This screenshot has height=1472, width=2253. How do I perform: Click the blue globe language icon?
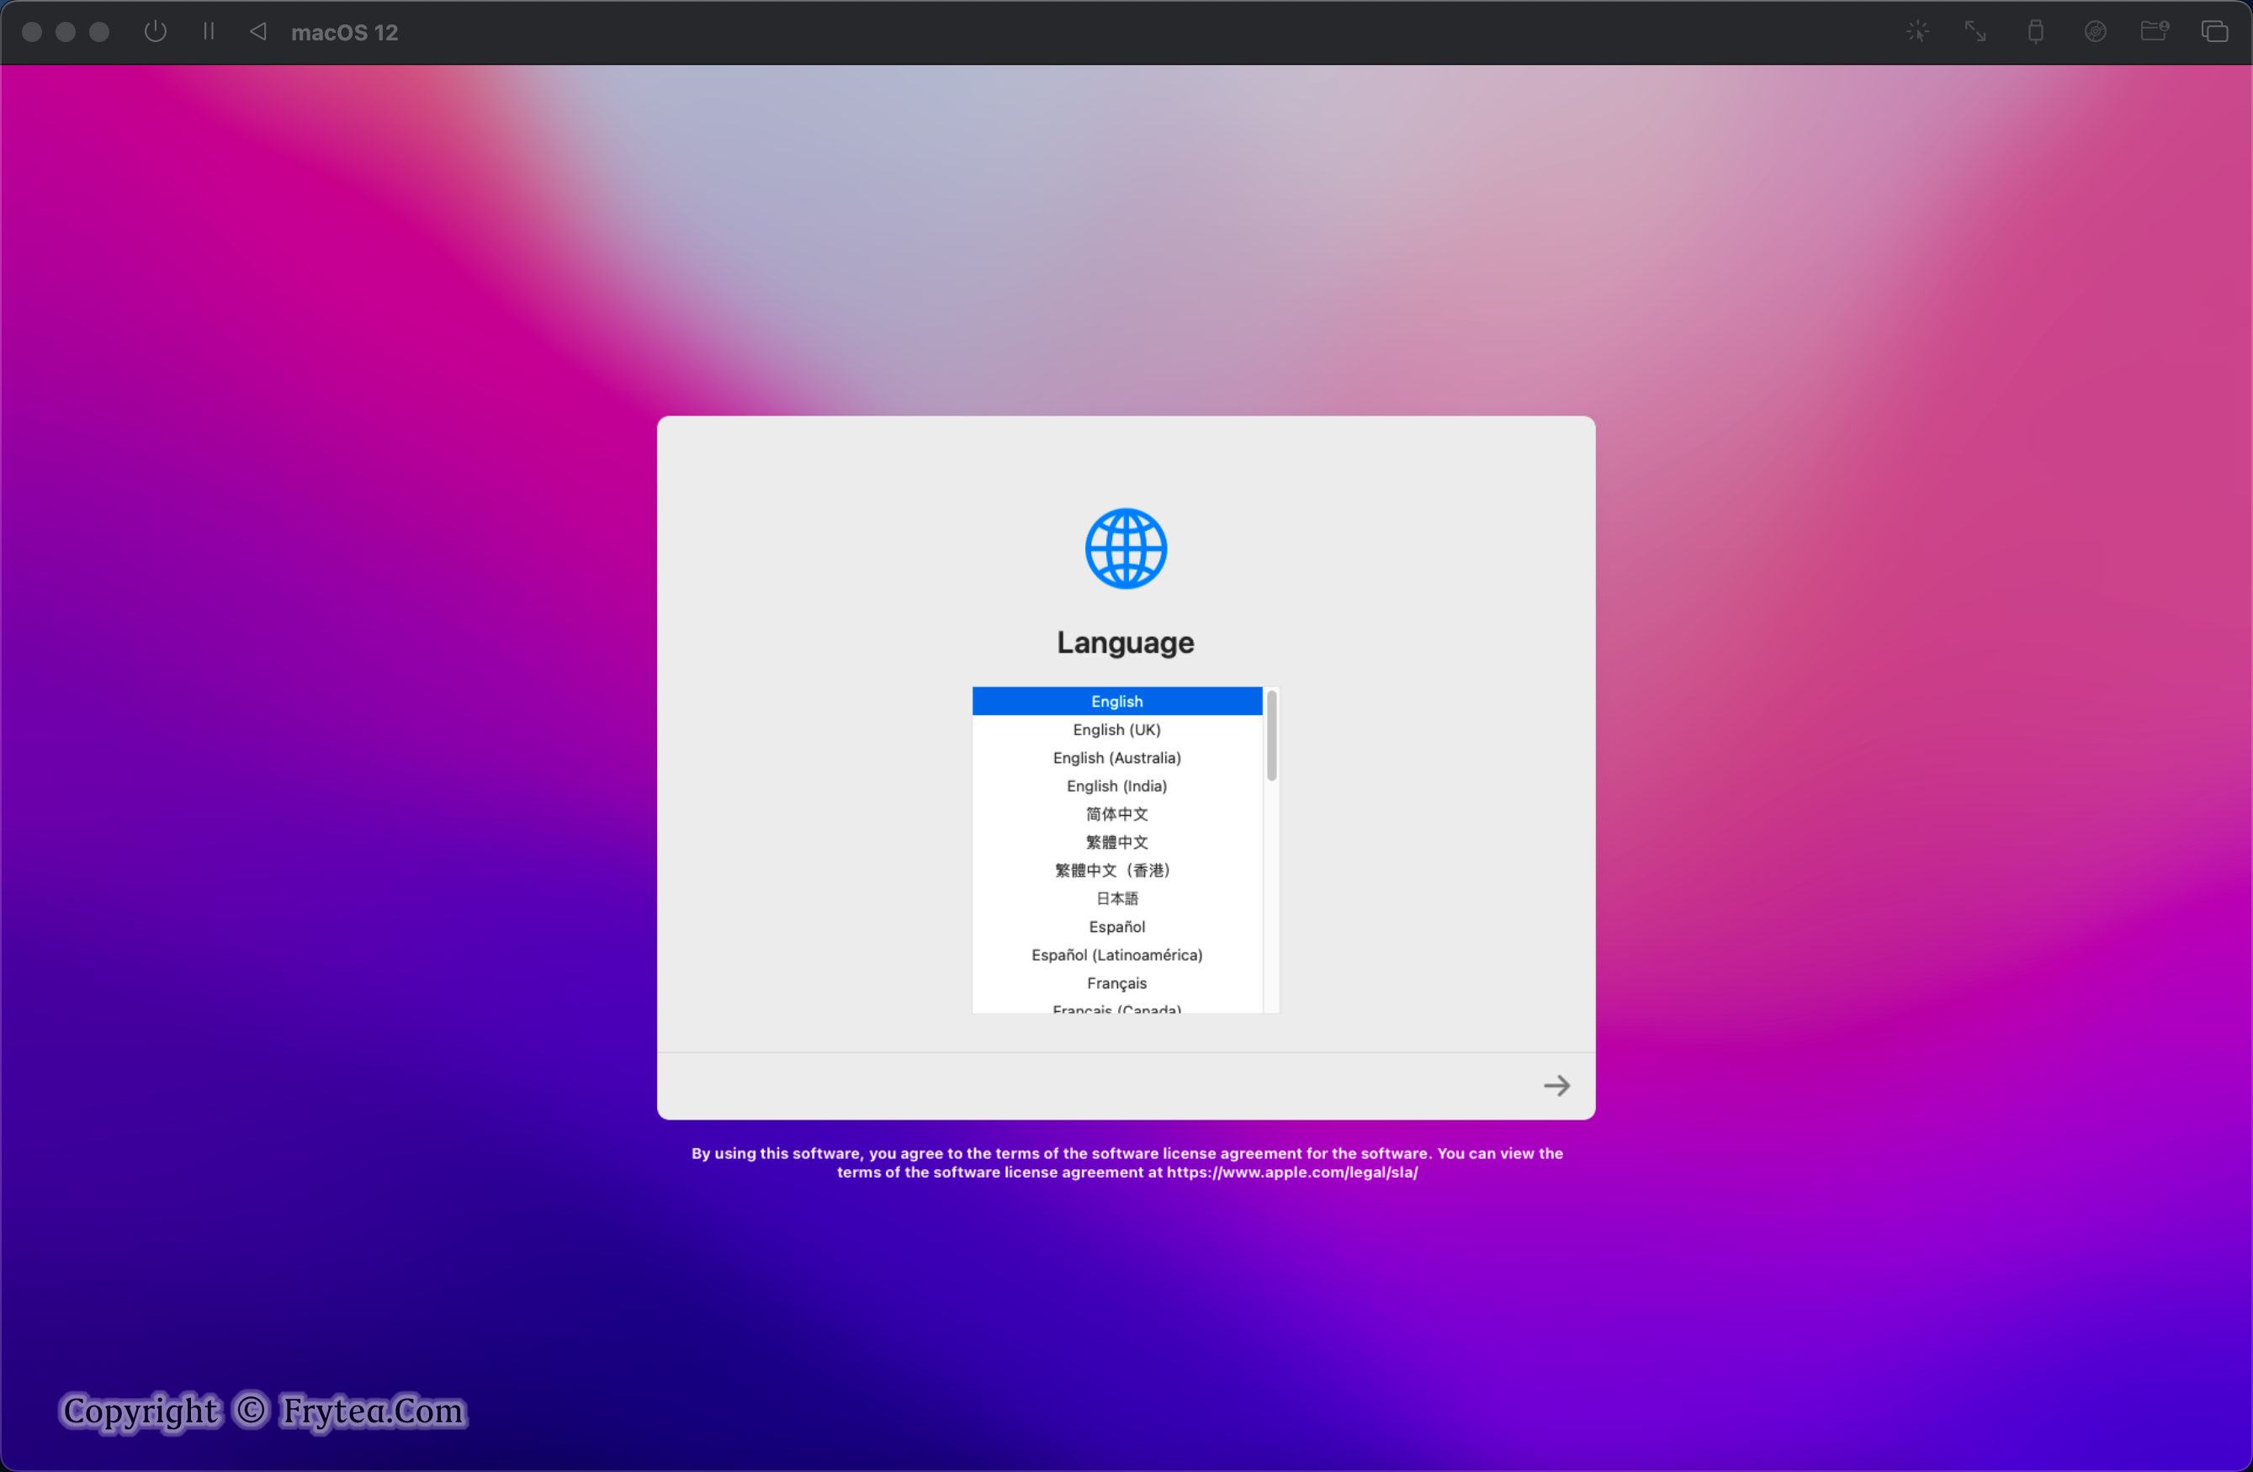(1126, 549)
